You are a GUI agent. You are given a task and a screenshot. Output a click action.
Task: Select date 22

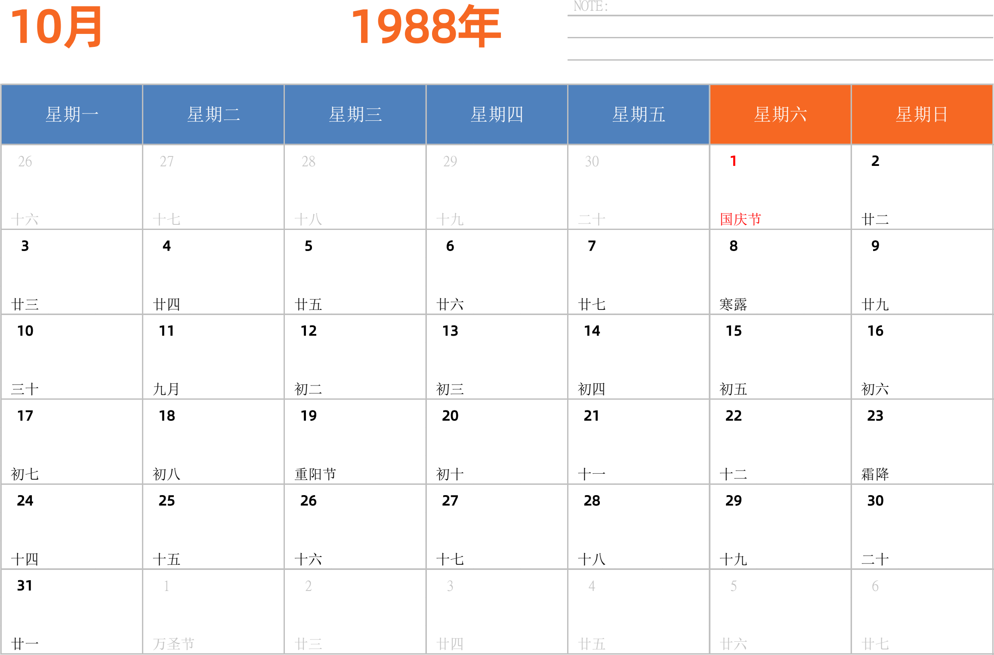click(734, 416)
